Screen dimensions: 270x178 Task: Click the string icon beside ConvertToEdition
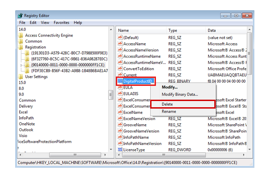(x=120, y=69)
